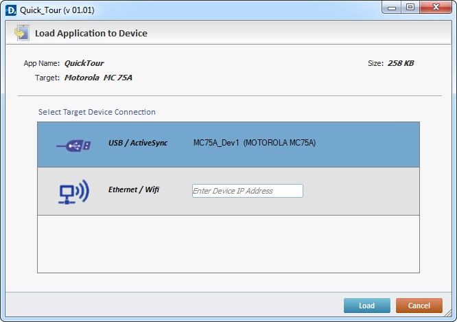Minimize the Quick_Tour window

tap(391, 8)
